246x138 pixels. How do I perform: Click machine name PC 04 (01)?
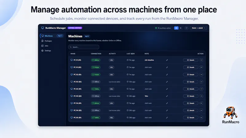tap(77, 103)
